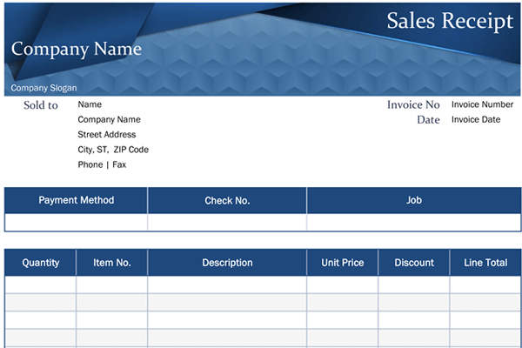Click the empty cell under Payment Method
Screen dimensions: 522x348
[x=77, y=223]
